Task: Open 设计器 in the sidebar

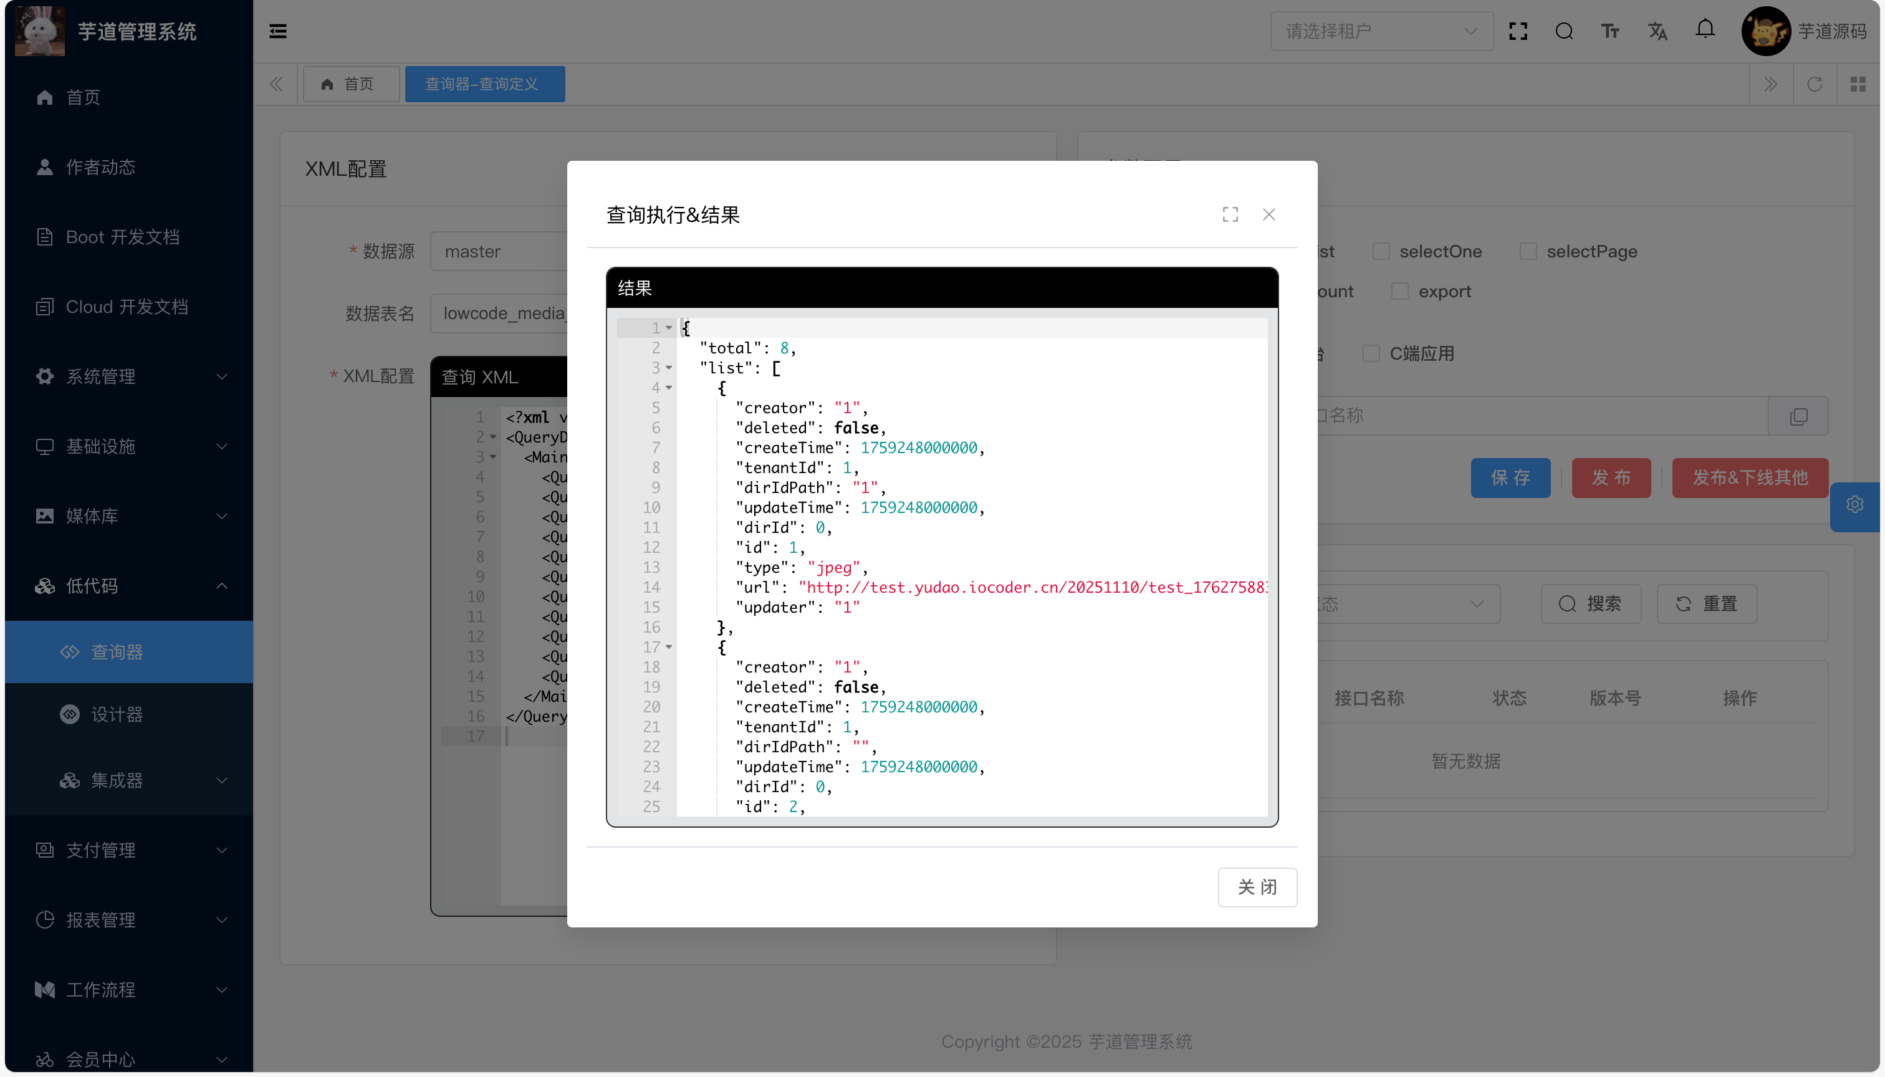Action: (116, 714)
